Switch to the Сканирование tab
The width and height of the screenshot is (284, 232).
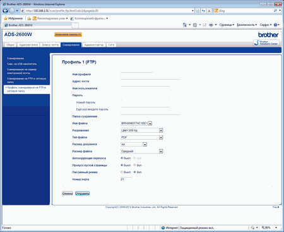71,45
